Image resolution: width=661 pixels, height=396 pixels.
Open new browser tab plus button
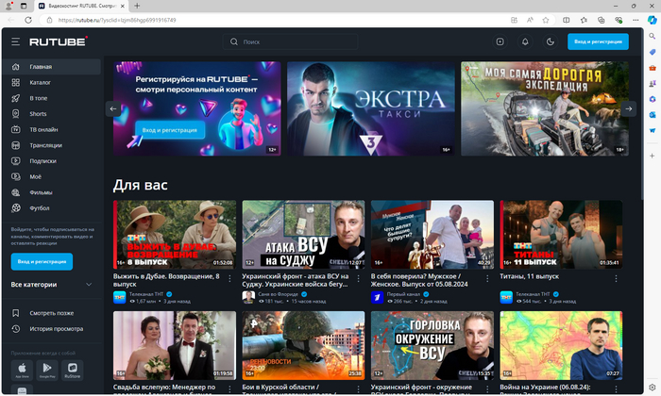[x=137, y=6]
